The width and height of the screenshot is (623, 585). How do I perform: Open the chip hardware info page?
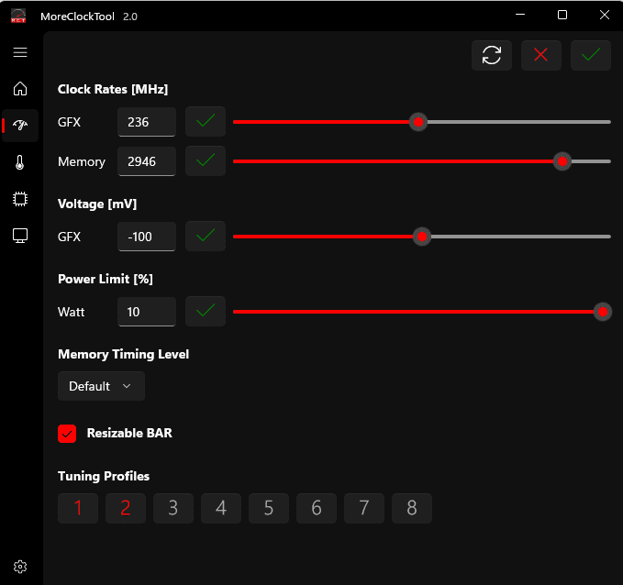(x=20, y=199)
